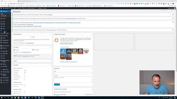Screen dimensions: 177x99
Task: Open the Loco Translate menu
Action: [6, 80]
